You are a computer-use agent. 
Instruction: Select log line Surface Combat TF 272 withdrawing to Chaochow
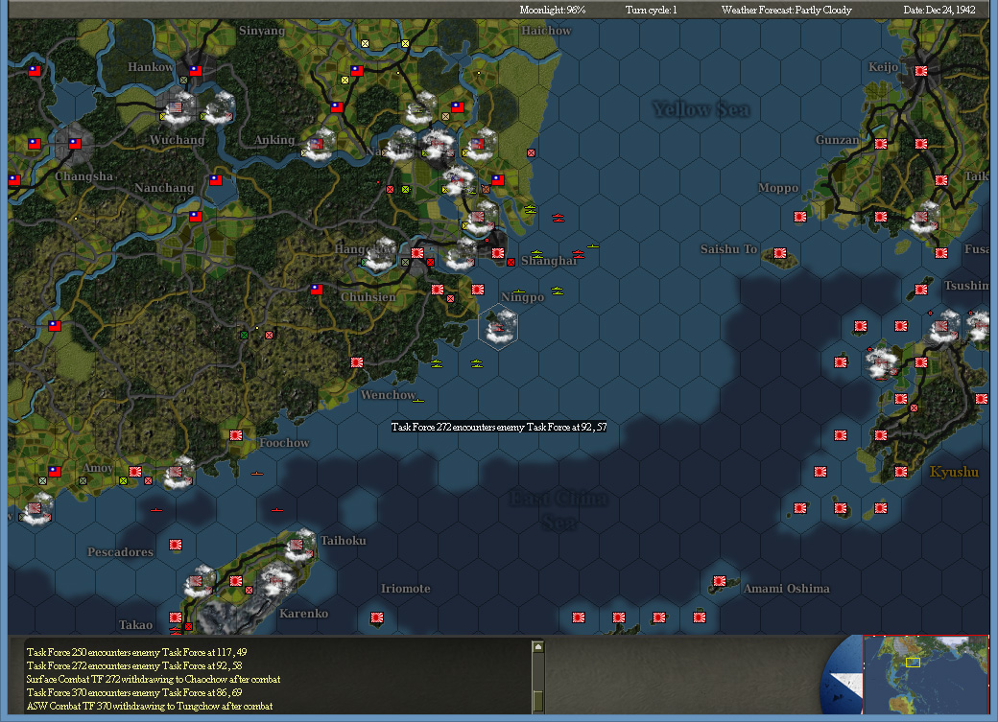154,679
